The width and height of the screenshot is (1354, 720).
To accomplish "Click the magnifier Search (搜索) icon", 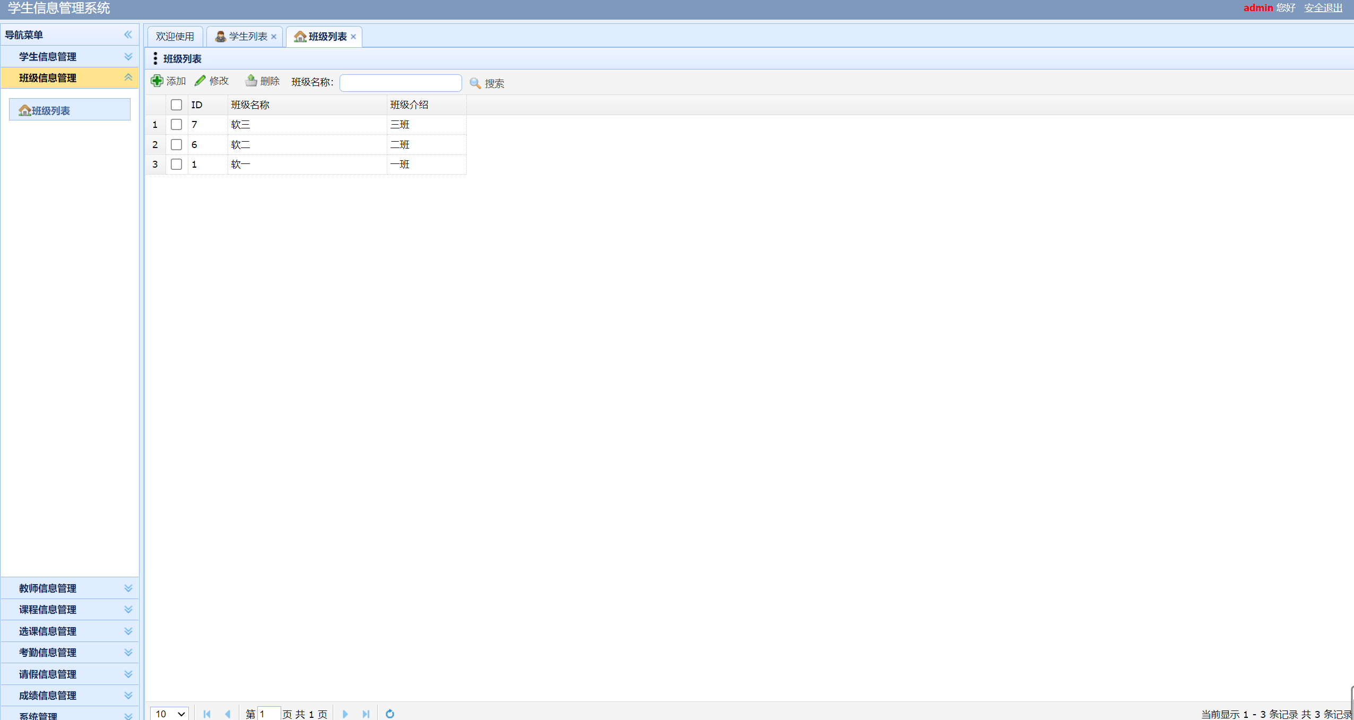I will coord(475,83).
